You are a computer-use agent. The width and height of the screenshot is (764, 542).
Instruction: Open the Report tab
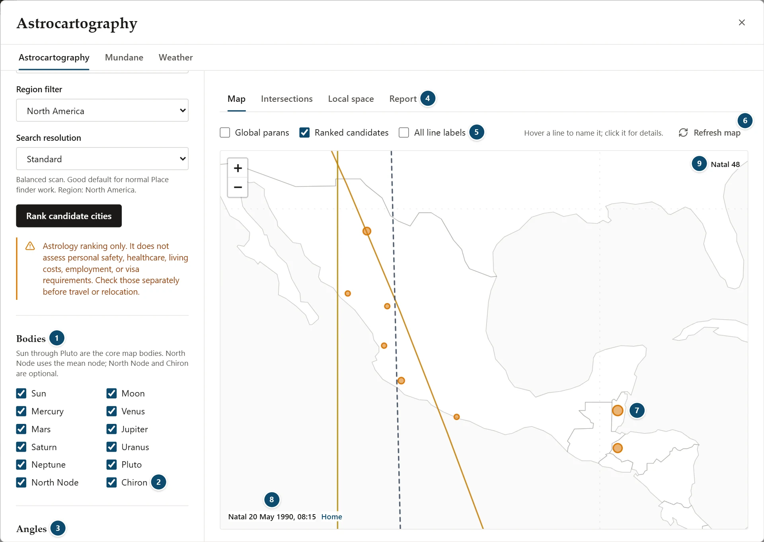pos(403,99)
